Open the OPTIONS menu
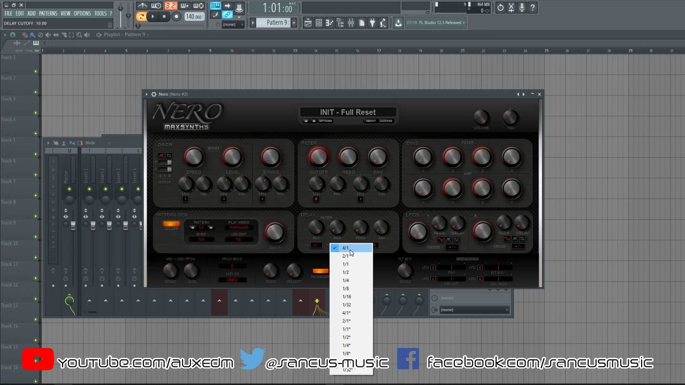Image resolution: width=685 pixels, height=385 pixels. (x=82, y=13)
